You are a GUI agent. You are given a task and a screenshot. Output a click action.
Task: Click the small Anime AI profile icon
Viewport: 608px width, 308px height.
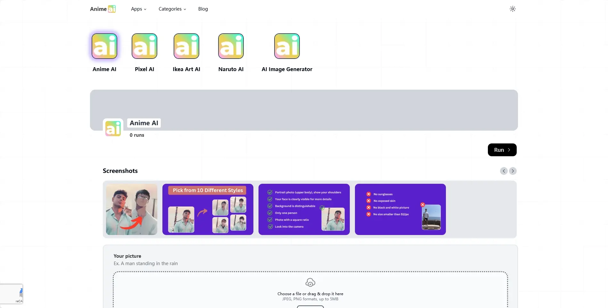tap(113, 128)
